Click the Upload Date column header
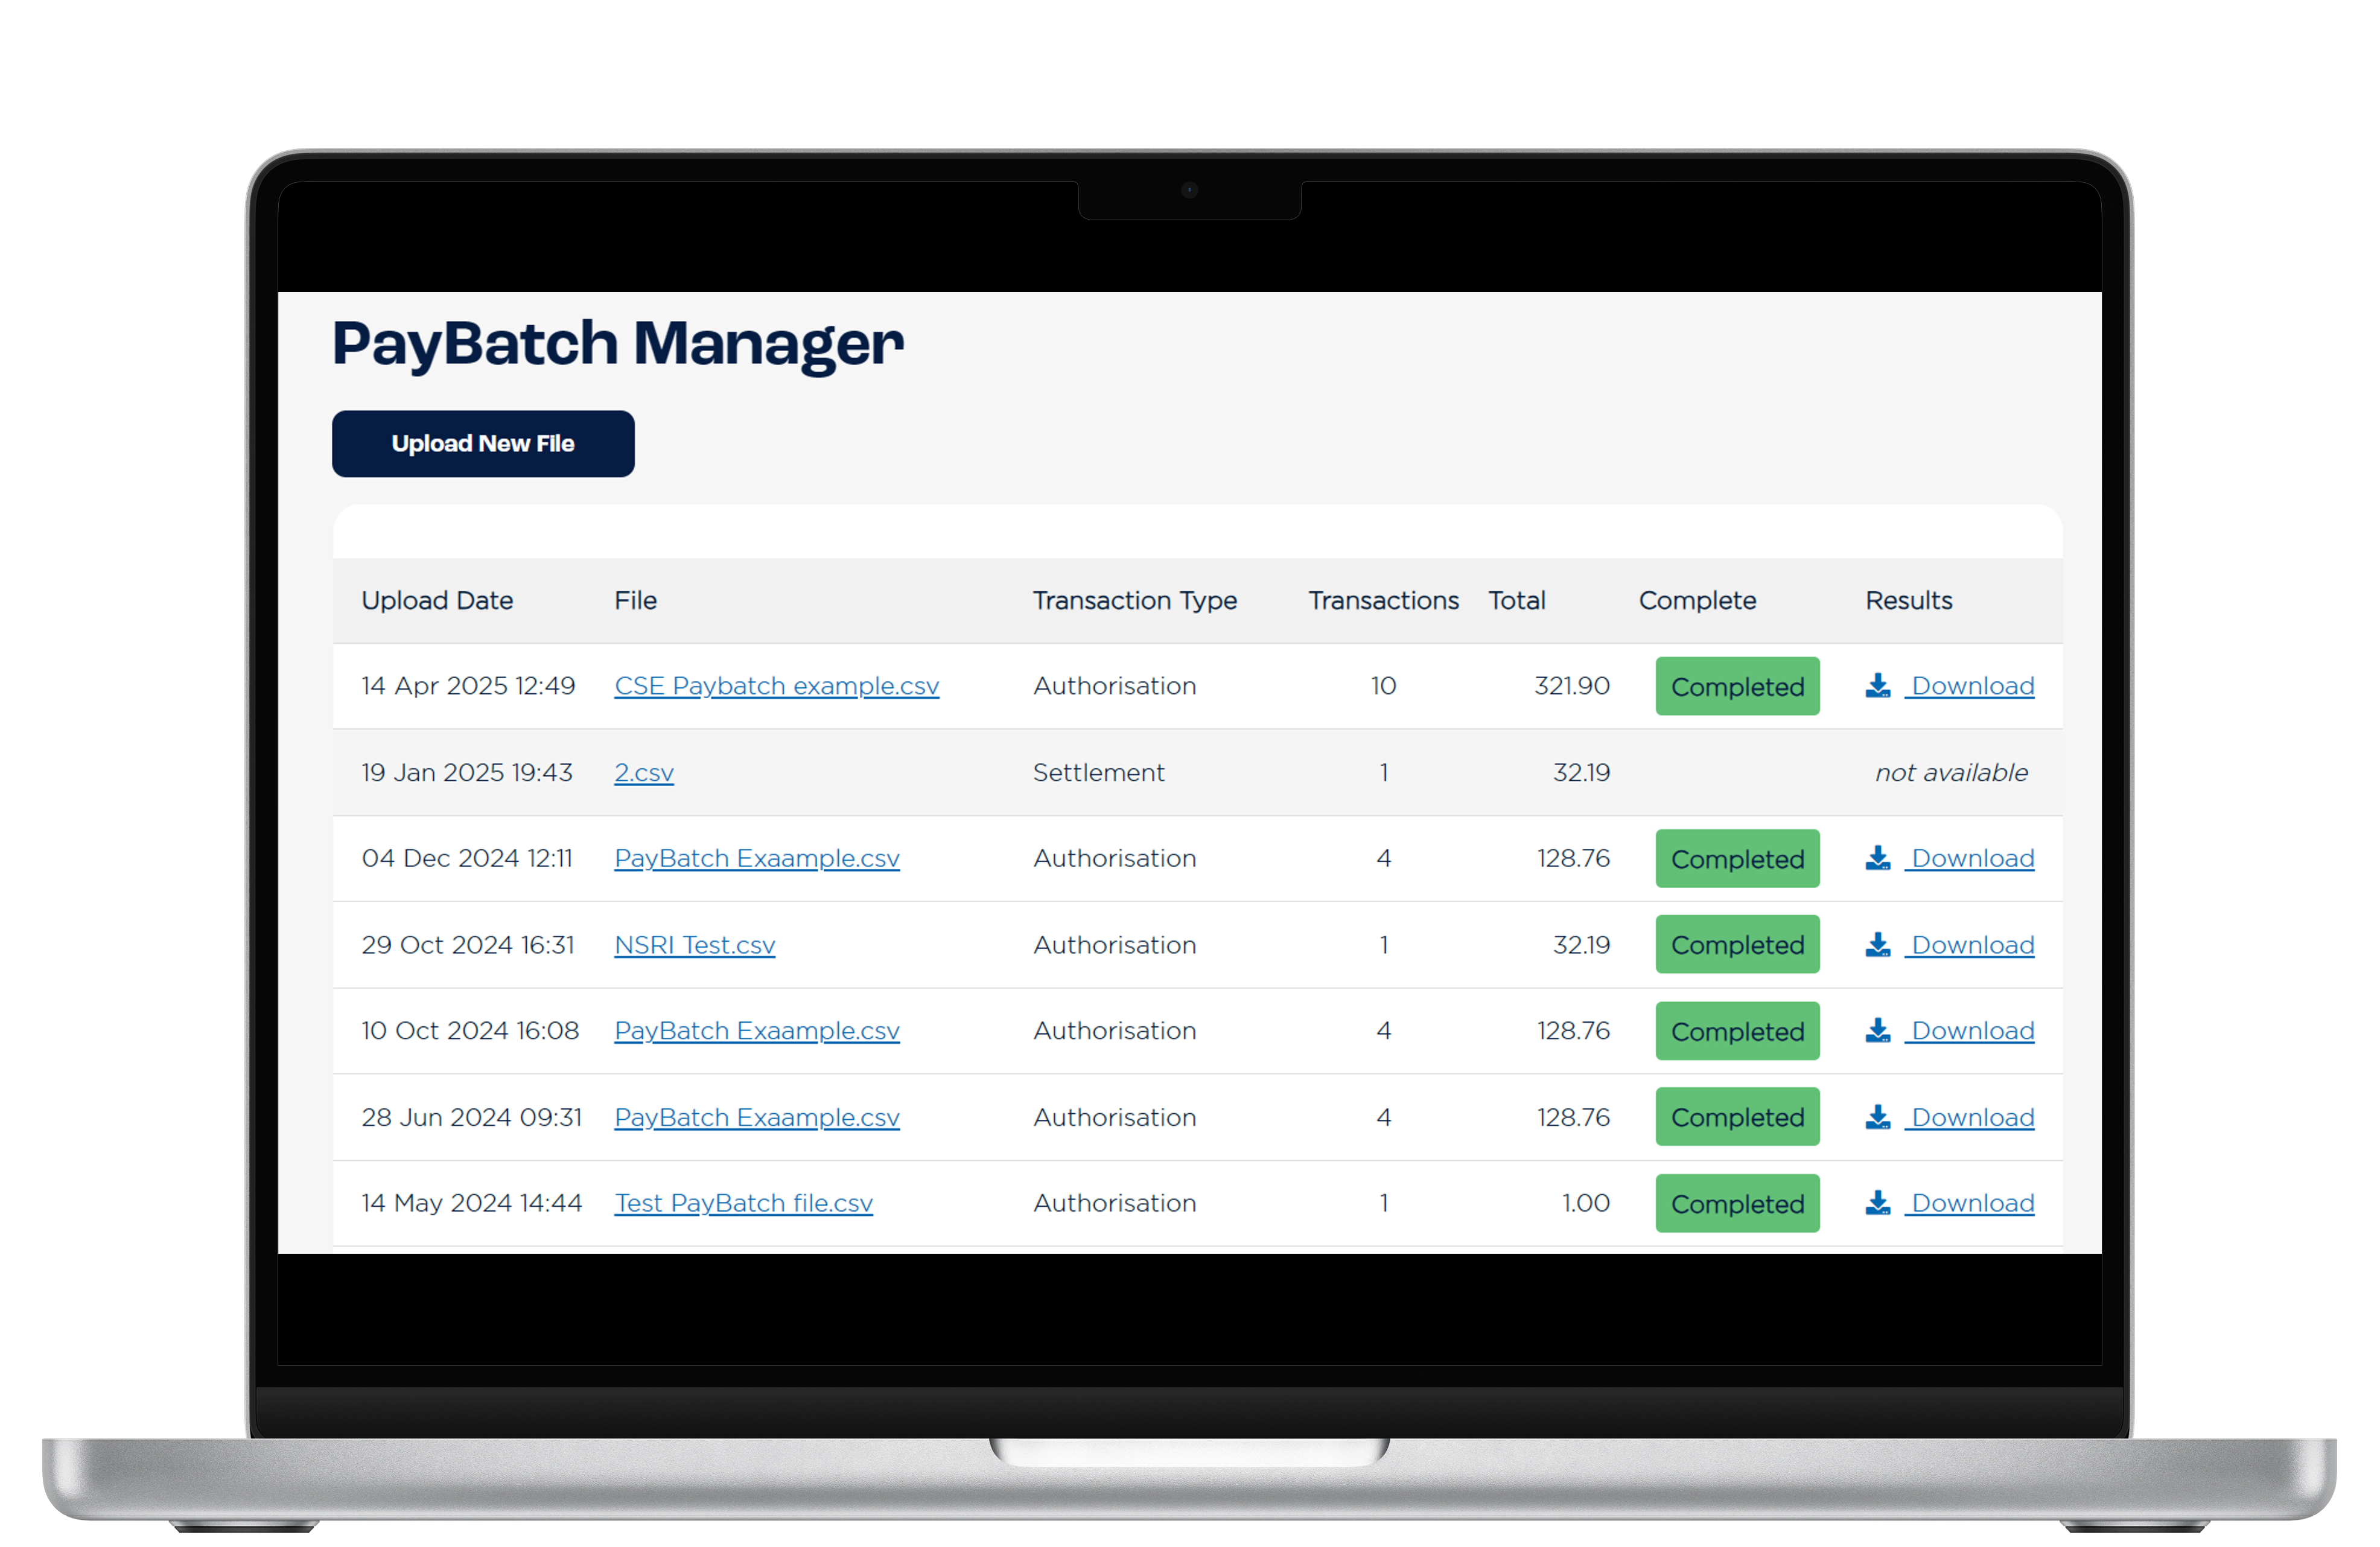The height and width of the screenshot is (1547, 2380). [437, 600]
